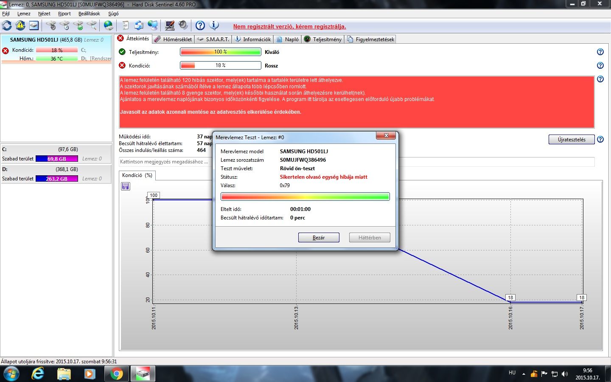The image size is (611, 382).
Task: Click help icon beside Teljesítmény row
Action: [x=600, y=52]
